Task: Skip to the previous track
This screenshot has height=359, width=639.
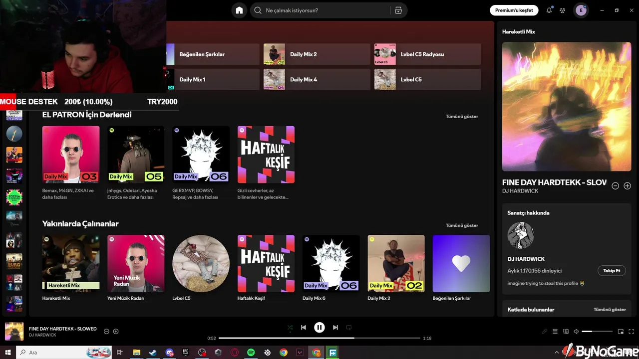Action: point(304,328)
